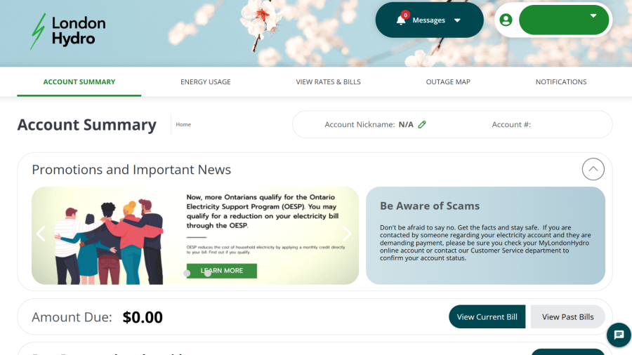632x355 pixels.
Task: Collapse Promotions and Important News section
Action: tap(593, 169)
